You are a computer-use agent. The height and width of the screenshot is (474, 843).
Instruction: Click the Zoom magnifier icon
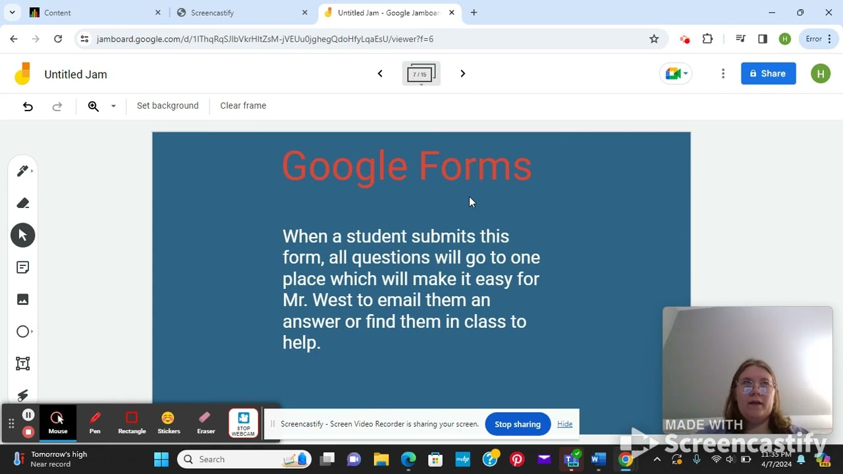pos(94,106)
